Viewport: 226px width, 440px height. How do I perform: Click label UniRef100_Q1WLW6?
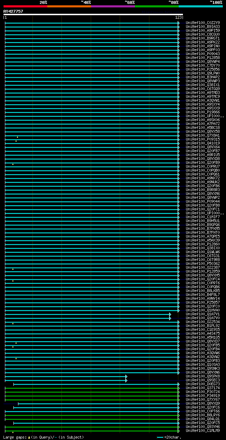(203, 252)
